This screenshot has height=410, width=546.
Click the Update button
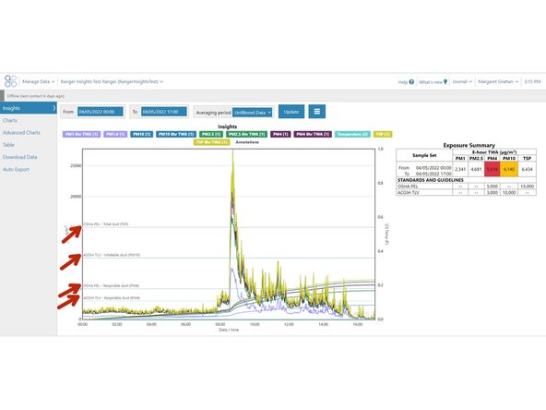point(291,112)
